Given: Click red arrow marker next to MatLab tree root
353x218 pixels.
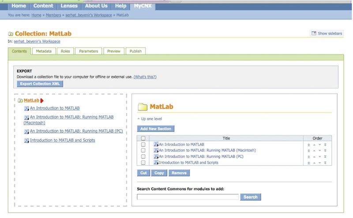Looking at the screenshot, I should point(42,100).
